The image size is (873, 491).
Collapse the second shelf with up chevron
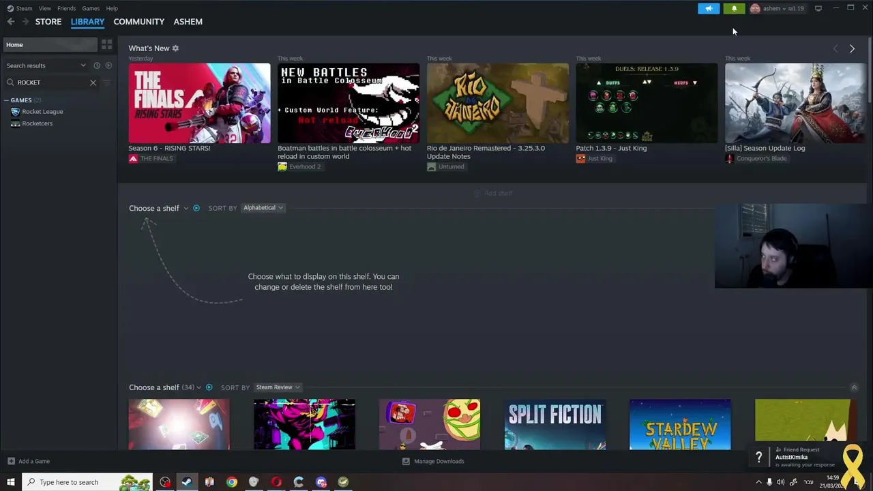[854, 387]
